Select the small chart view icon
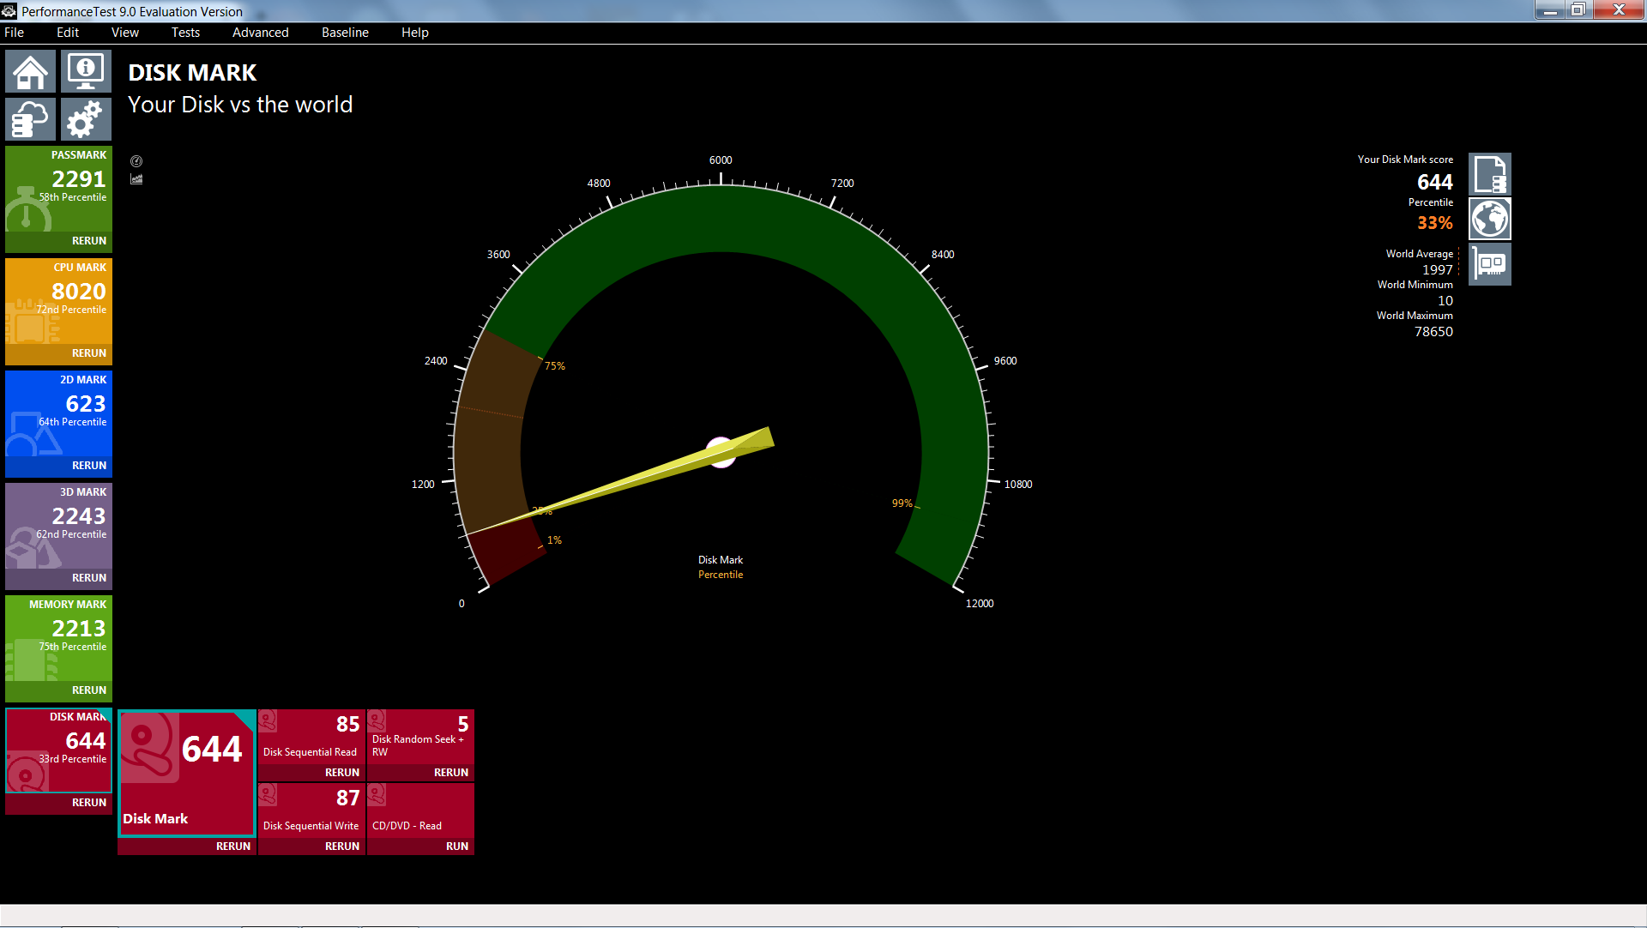1647x928 pixels. 136,179
